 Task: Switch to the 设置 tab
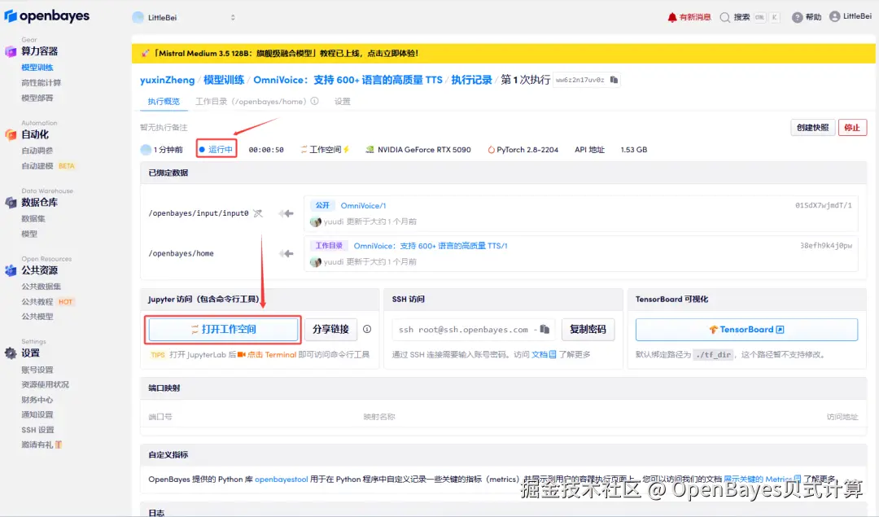coord(342,102)
